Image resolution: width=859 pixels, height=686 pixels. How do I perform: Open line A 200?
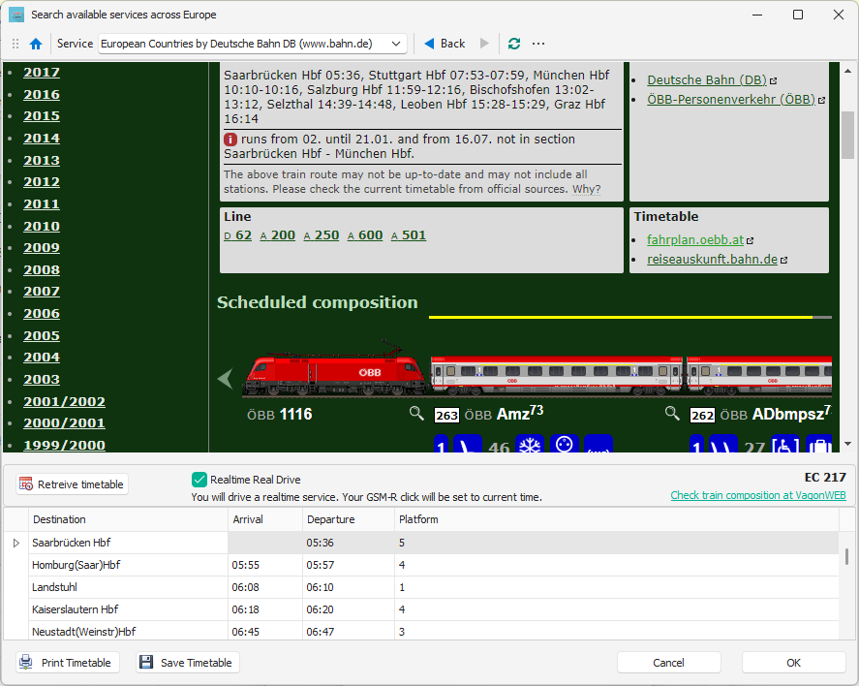[x=278, y=235]
